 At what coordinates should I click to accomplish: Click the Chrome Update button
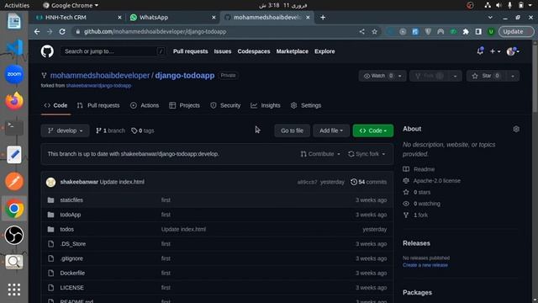point(516,32)
